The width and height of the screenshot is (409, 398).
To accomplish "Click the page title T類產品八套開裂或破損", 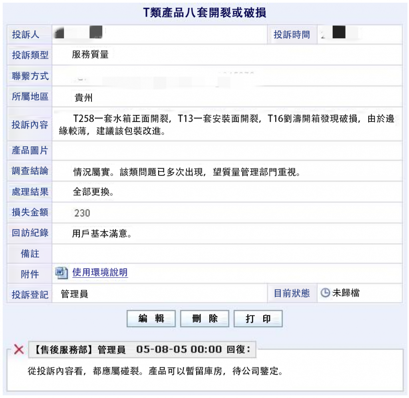I will 204,13.
